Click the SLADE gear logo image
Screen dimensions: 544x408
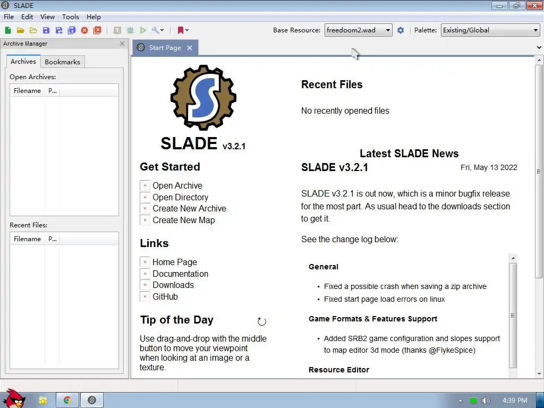click(x=203, y=98)
